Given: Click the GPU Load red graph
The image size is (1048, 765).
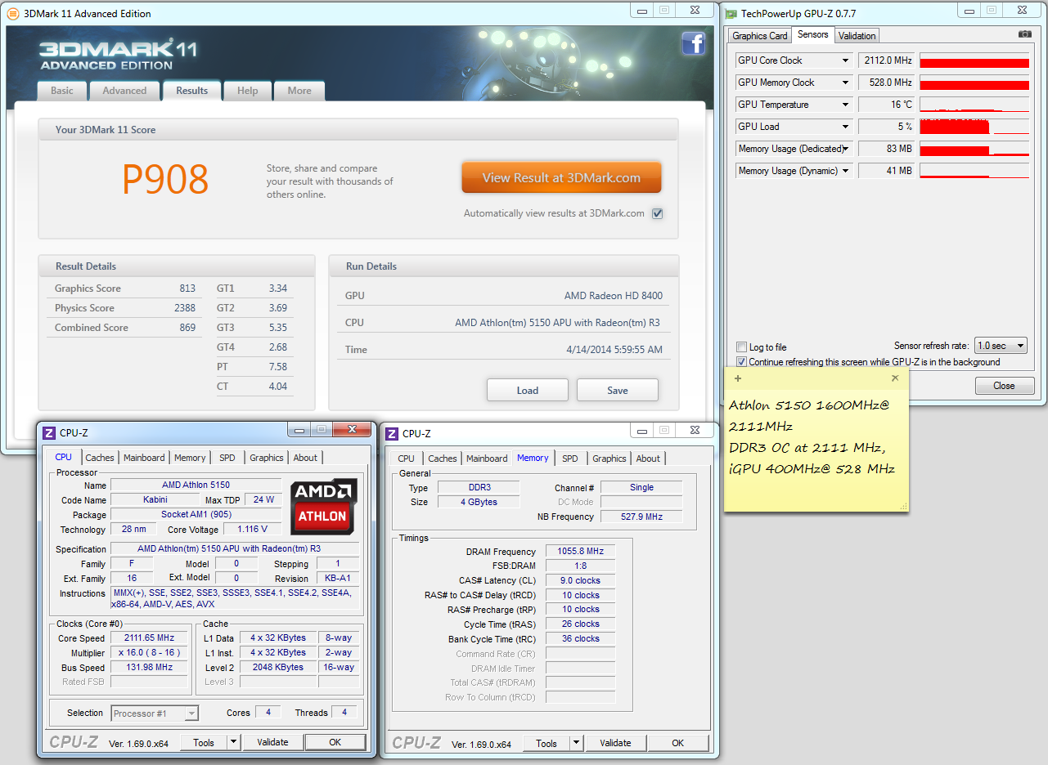Looking at the screenshot, I should click(x=974, y=127).
